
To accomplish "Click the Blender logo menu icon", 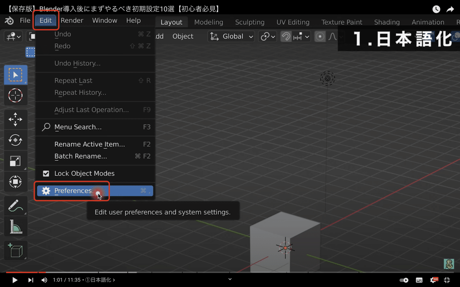I will [x=9, y=21].
